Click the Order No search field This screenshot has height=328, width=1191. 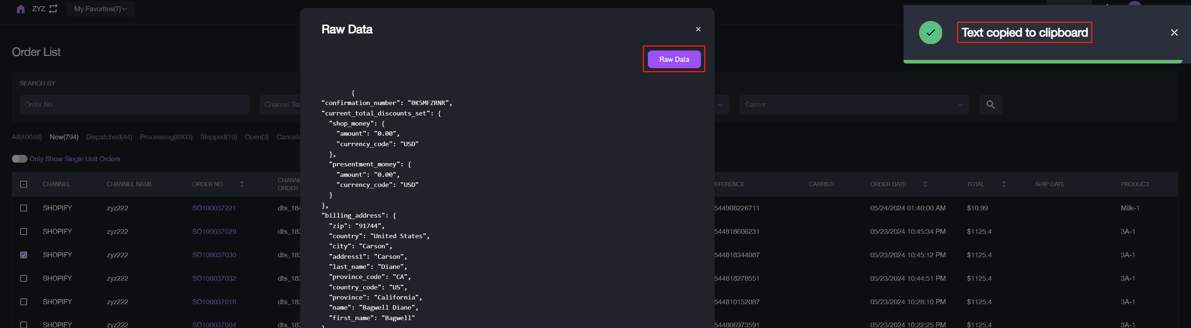point(135,104)
